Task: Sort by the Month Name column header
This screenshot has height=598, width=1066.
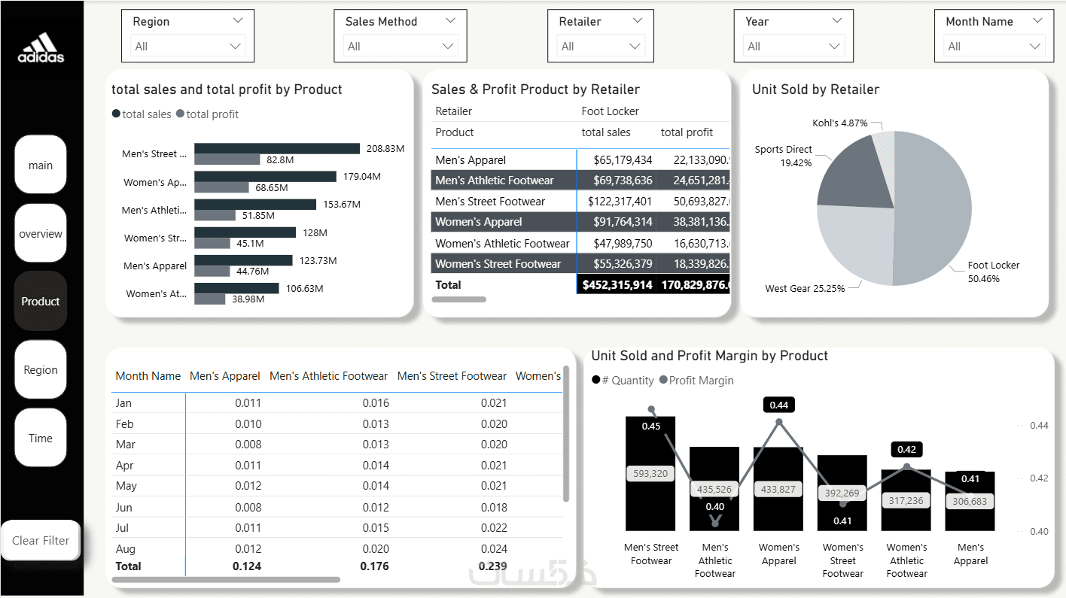Action: (148, 376)
